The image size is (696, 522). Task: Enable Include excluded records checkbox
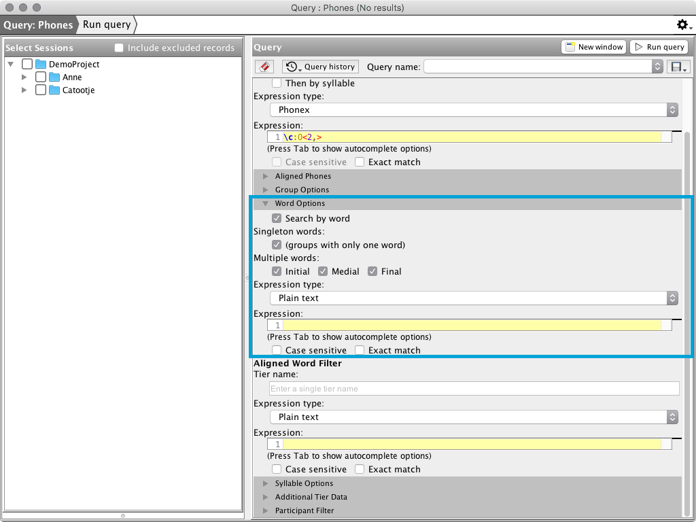point(119,48)
